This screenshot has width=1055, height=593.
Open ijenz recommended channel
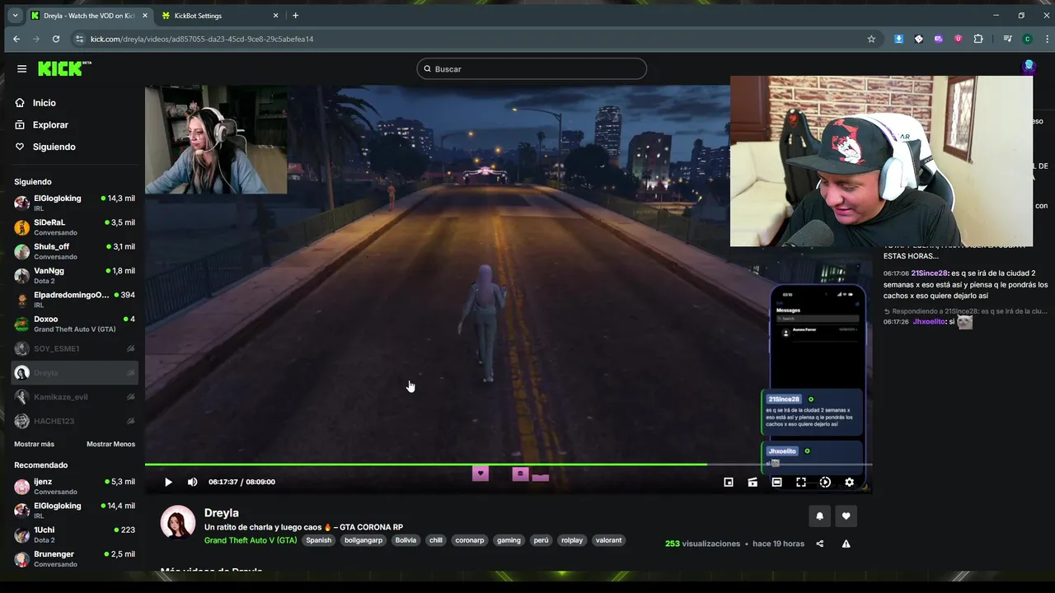[74, 486]
